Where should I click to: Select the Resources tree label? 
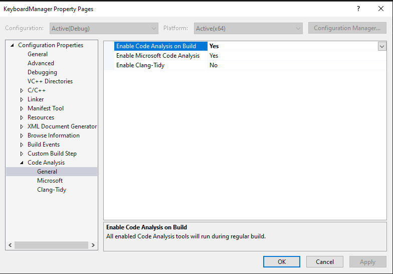point(41,117)
